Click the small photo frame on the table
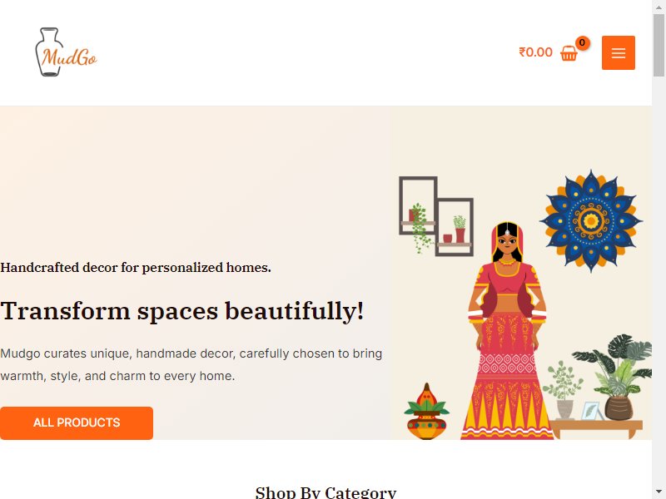The width and height of the screenshot is (666, 499). [x=592, y=410]
